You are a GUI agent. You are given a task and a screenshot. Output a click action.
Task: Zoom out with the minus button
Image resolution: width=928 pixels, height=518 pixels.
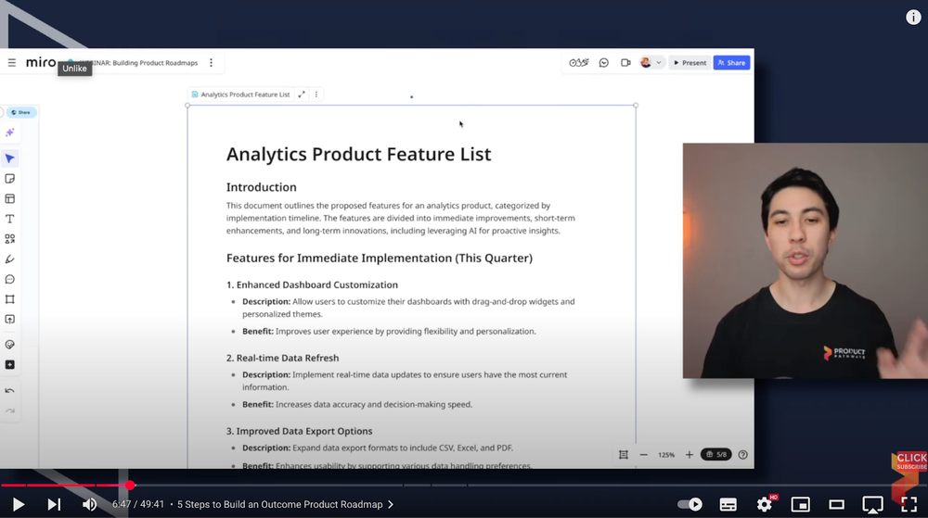coord(643,455)
